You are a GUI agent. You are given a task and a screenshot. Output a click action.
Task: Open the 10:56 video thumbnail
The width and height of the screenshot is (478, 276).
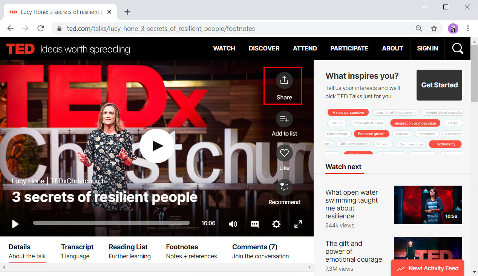428,205
